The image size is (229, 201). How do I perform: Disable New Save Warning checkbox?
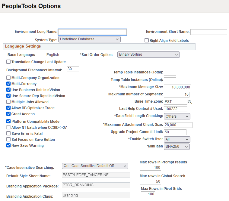[8, 145]
